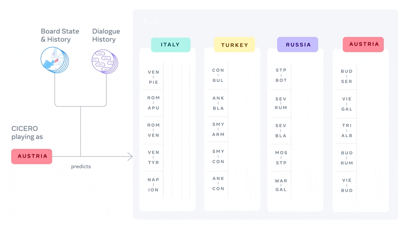Click the Board State map icon
Screen dimensions: 408x229
tap(54, 61)
